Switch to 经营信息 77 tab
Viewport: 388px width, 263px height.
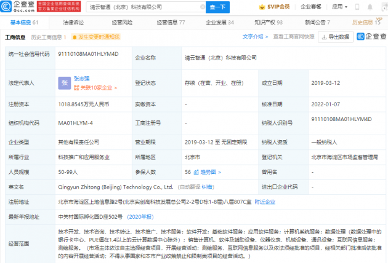pyautogui.click(x=171, y=23)
